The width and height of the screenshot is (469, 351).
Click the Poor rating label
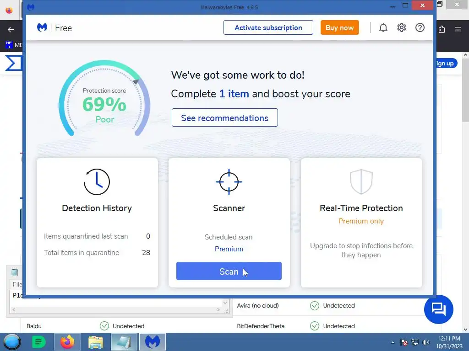(x=105, y=120)
